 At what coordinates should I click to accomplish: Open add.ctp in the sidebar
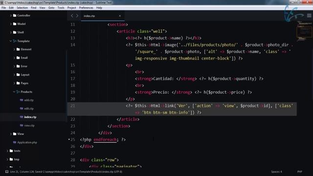pos(29,100)
